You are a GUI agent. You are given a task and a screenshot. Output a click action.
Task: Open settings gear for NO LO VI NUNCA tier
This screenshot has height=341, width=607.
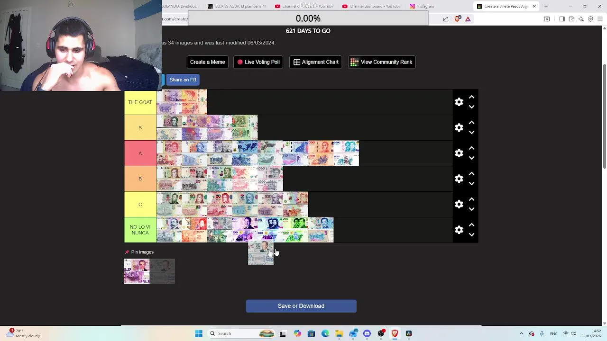click(459, 230)
